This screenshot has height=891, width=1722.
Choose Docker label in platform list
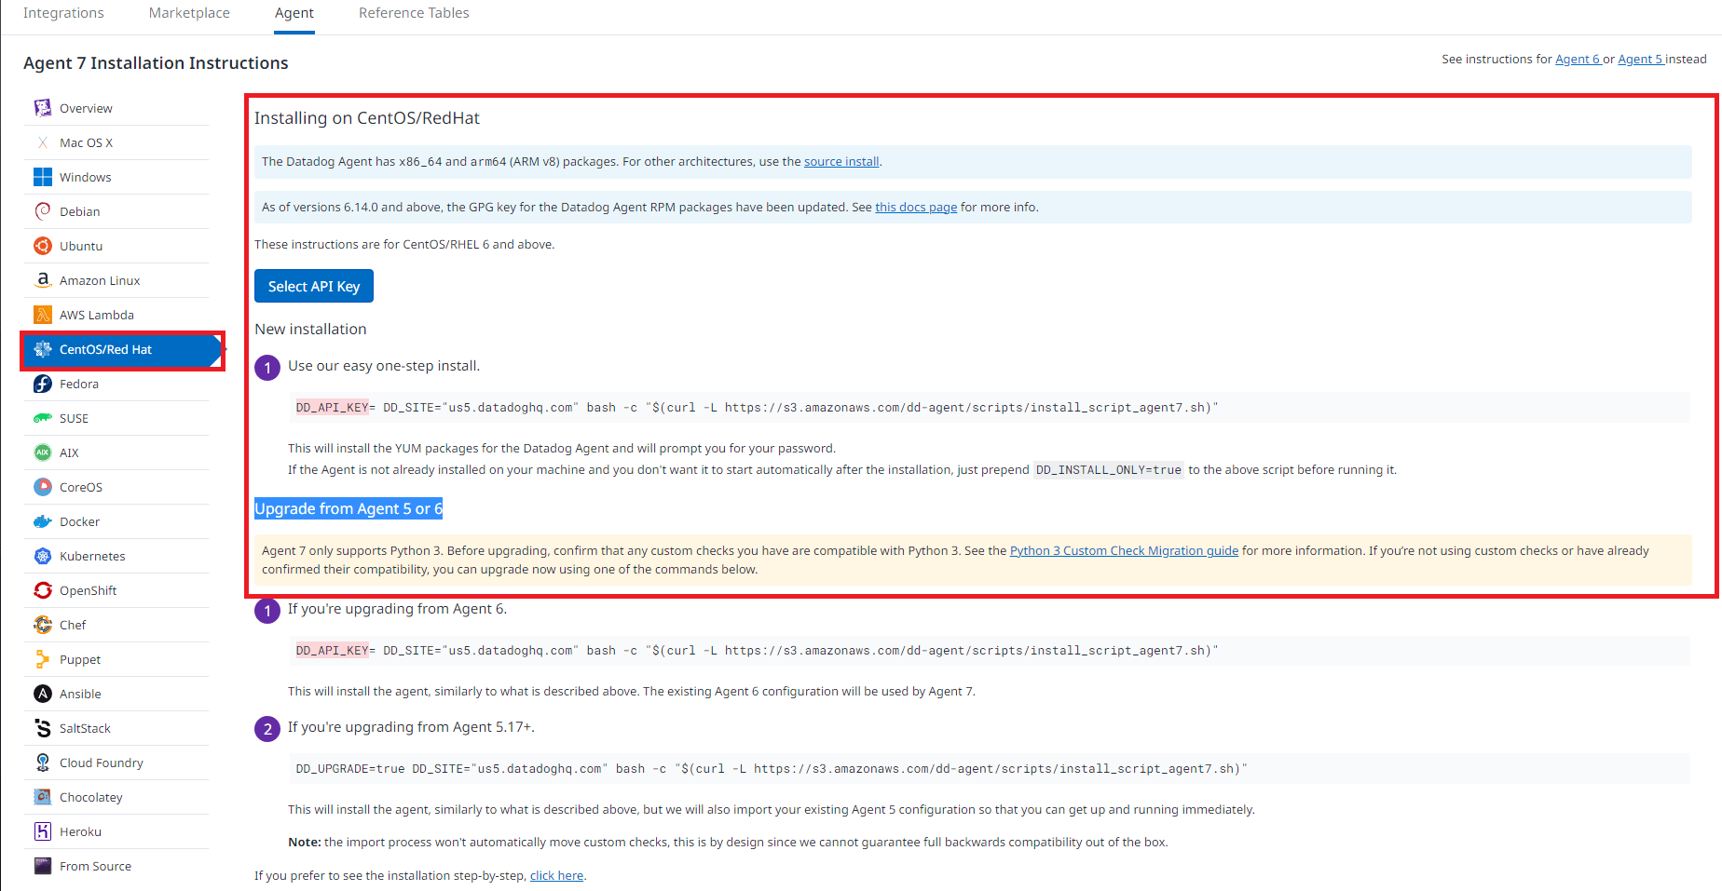coord(79,521)
